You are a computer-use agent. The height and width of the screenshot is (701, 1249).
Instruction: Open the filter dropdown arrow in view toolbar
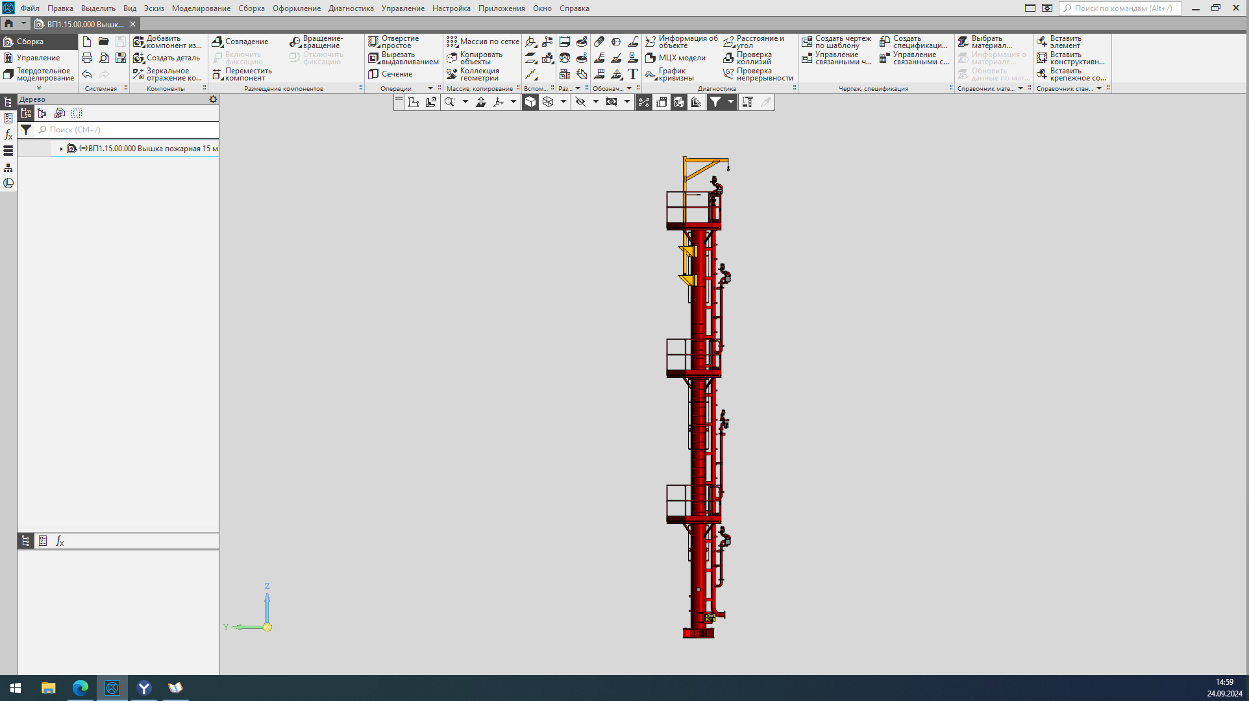tap(730, 102)
